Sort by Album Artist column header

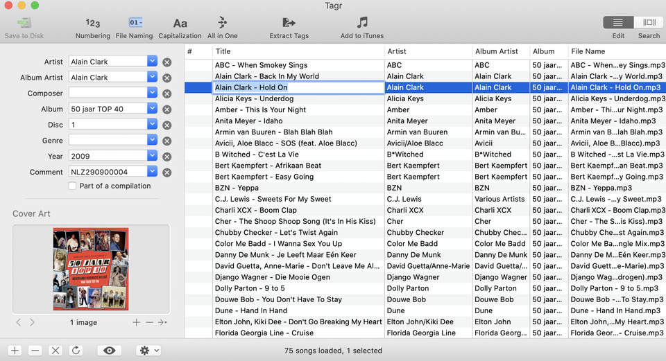click(501, 51)
